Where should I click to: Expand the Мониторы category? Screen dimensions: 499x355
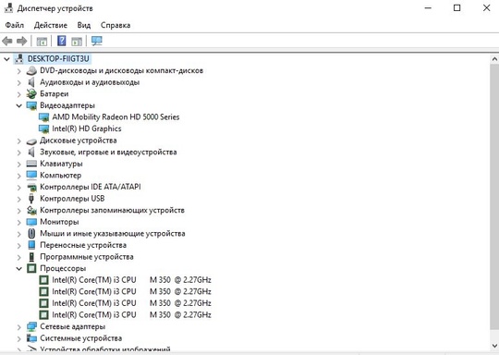[18, 222]
